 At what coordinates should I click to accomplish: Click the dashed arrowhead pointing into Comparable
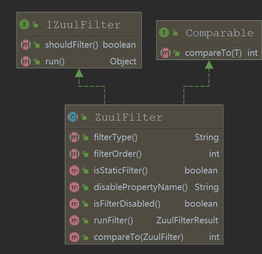tap(209, 65)
